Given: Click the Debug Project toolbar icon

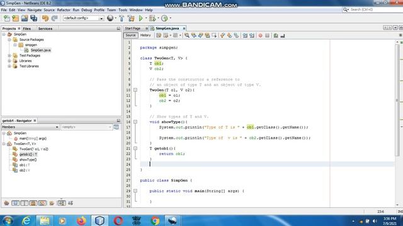Looking at the screenshot, I should pyautogui.click(x=152, y=18).
